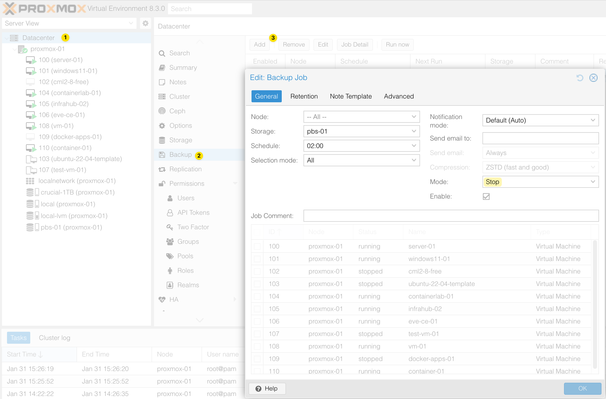This screenshot has width=606, height=399.
Task: Switch to the Retention tab
Action: pos(304,96)
